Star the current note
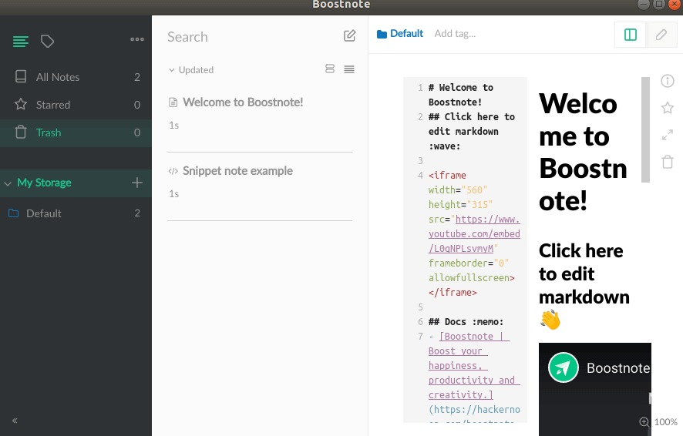This screenshot has height=436, width=683. click(668, 108)
